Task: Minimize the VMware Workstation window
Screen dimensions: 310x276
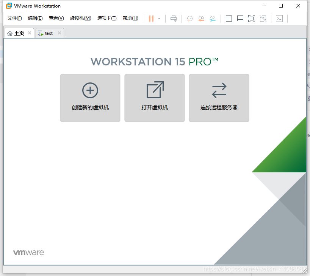Action: pyautogui.click(x=263, y=6)
